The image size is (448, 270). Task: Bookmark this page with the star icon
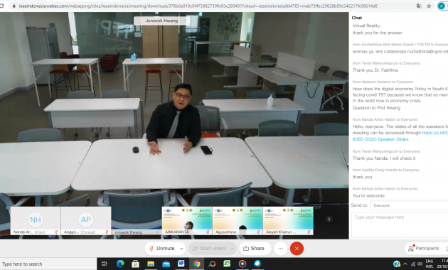coord(429,6)
